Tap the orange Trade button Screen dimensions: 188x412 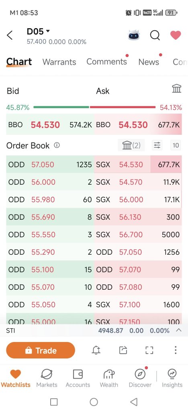(x=41, y=350)
